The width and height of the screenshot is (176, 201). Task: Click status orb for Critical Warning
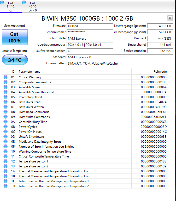tap(5, 77)
